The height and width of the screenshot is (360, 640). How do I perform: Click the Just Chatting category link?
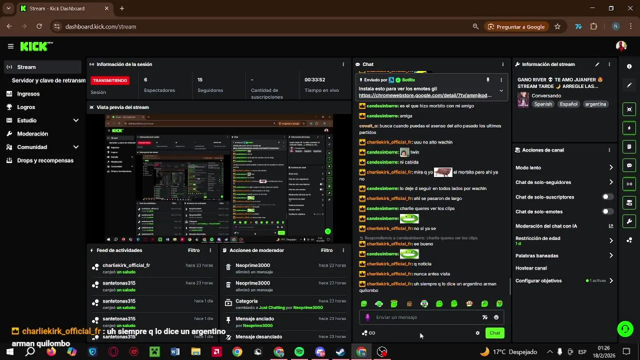271,307
